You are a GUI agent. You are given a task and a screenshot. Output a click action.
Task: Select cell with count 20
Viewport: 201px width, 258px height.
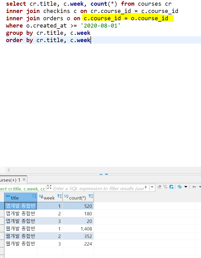(78, 221)
